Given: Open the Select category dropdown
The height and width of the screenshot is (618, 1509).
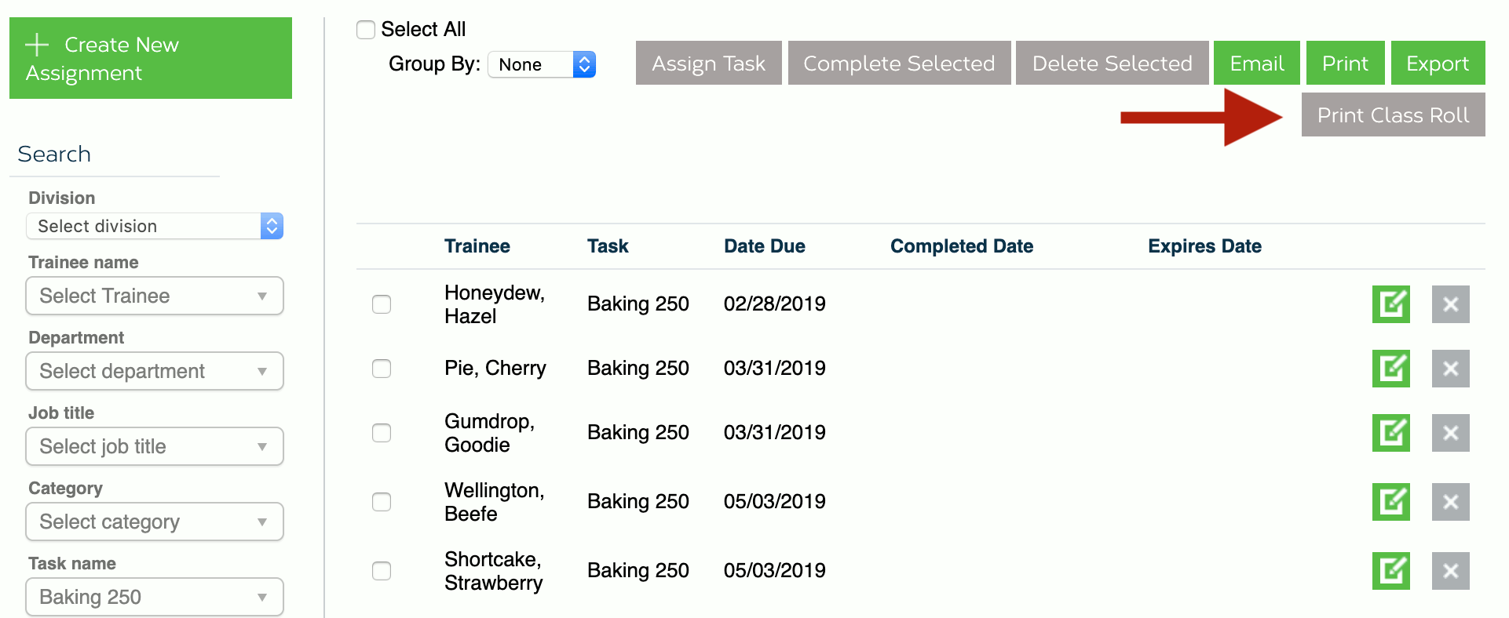Looking at the screenshot, I should (155, 522).
